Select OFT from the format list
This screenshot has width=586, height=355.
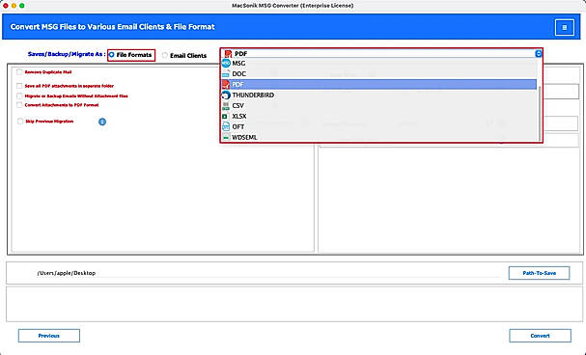click(379, 127)
